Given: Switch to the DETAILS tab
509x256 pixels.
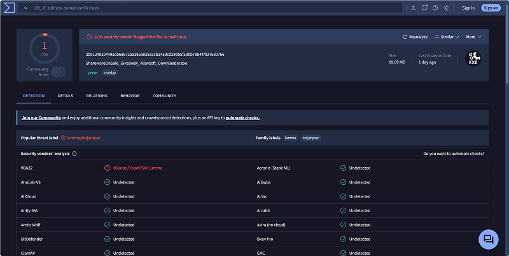Looking at the screenshot, I should (66, 96).
